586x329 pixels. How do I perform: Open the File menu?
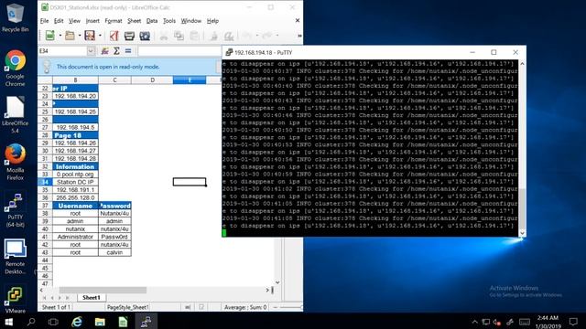[44, 21]
